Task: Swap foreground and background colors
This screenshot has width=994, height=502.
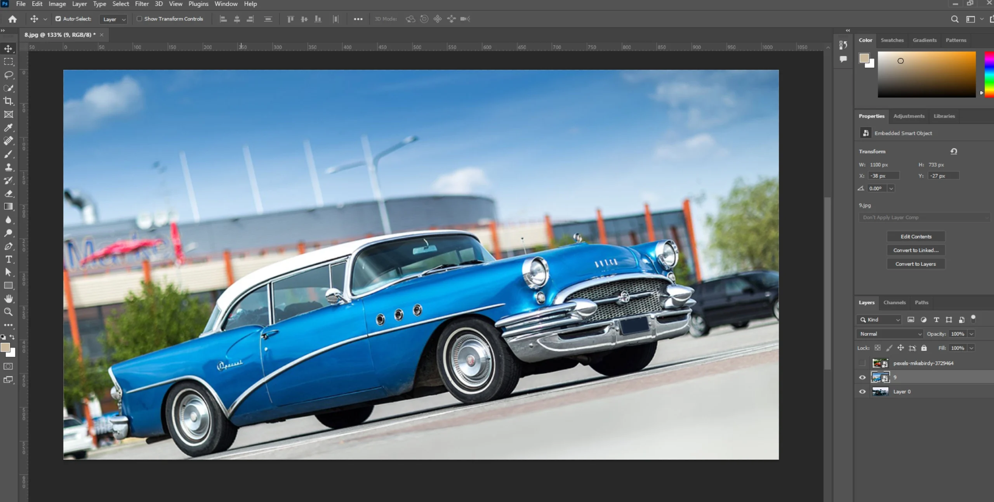Action: 12,337
